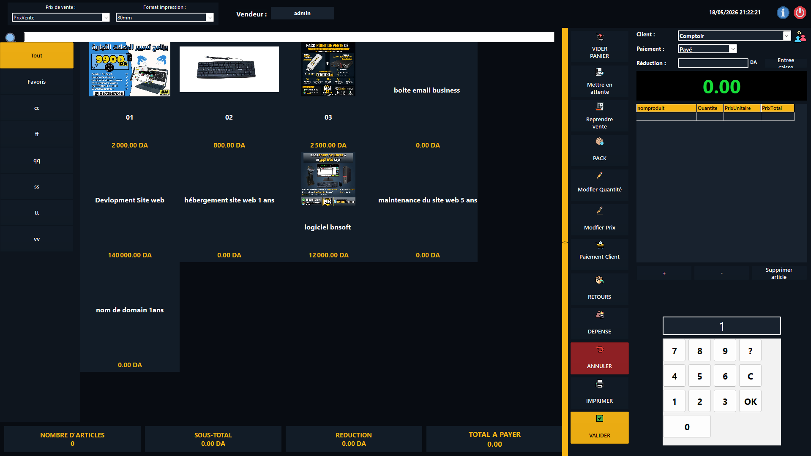Click keypad digit 0

687,426
